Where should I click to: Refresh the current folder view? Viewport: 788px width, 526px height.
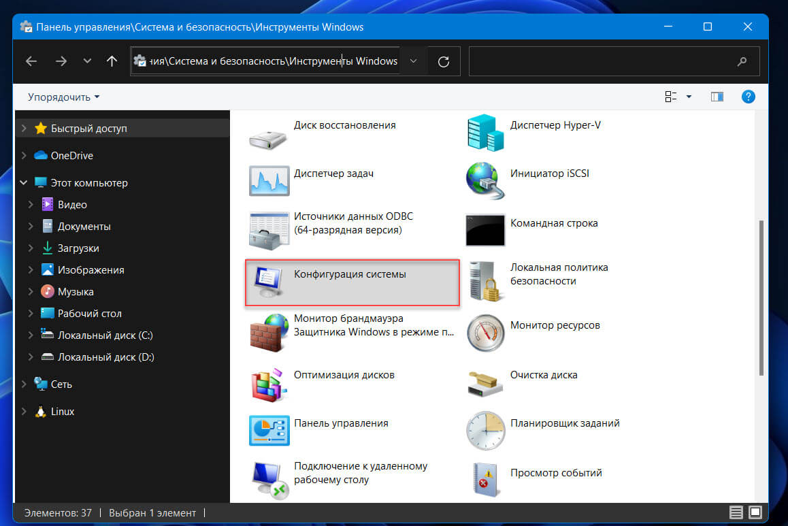(x=443, y=61)
